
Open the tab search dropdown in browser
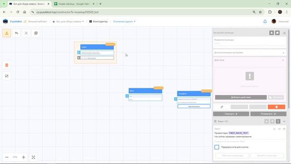(x=4, y=4)
